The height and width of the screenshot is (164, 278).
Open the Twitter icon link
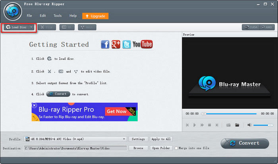click(127, 44)
